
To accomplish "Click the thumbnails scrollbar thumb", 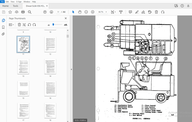I will [x=68, y=36].
